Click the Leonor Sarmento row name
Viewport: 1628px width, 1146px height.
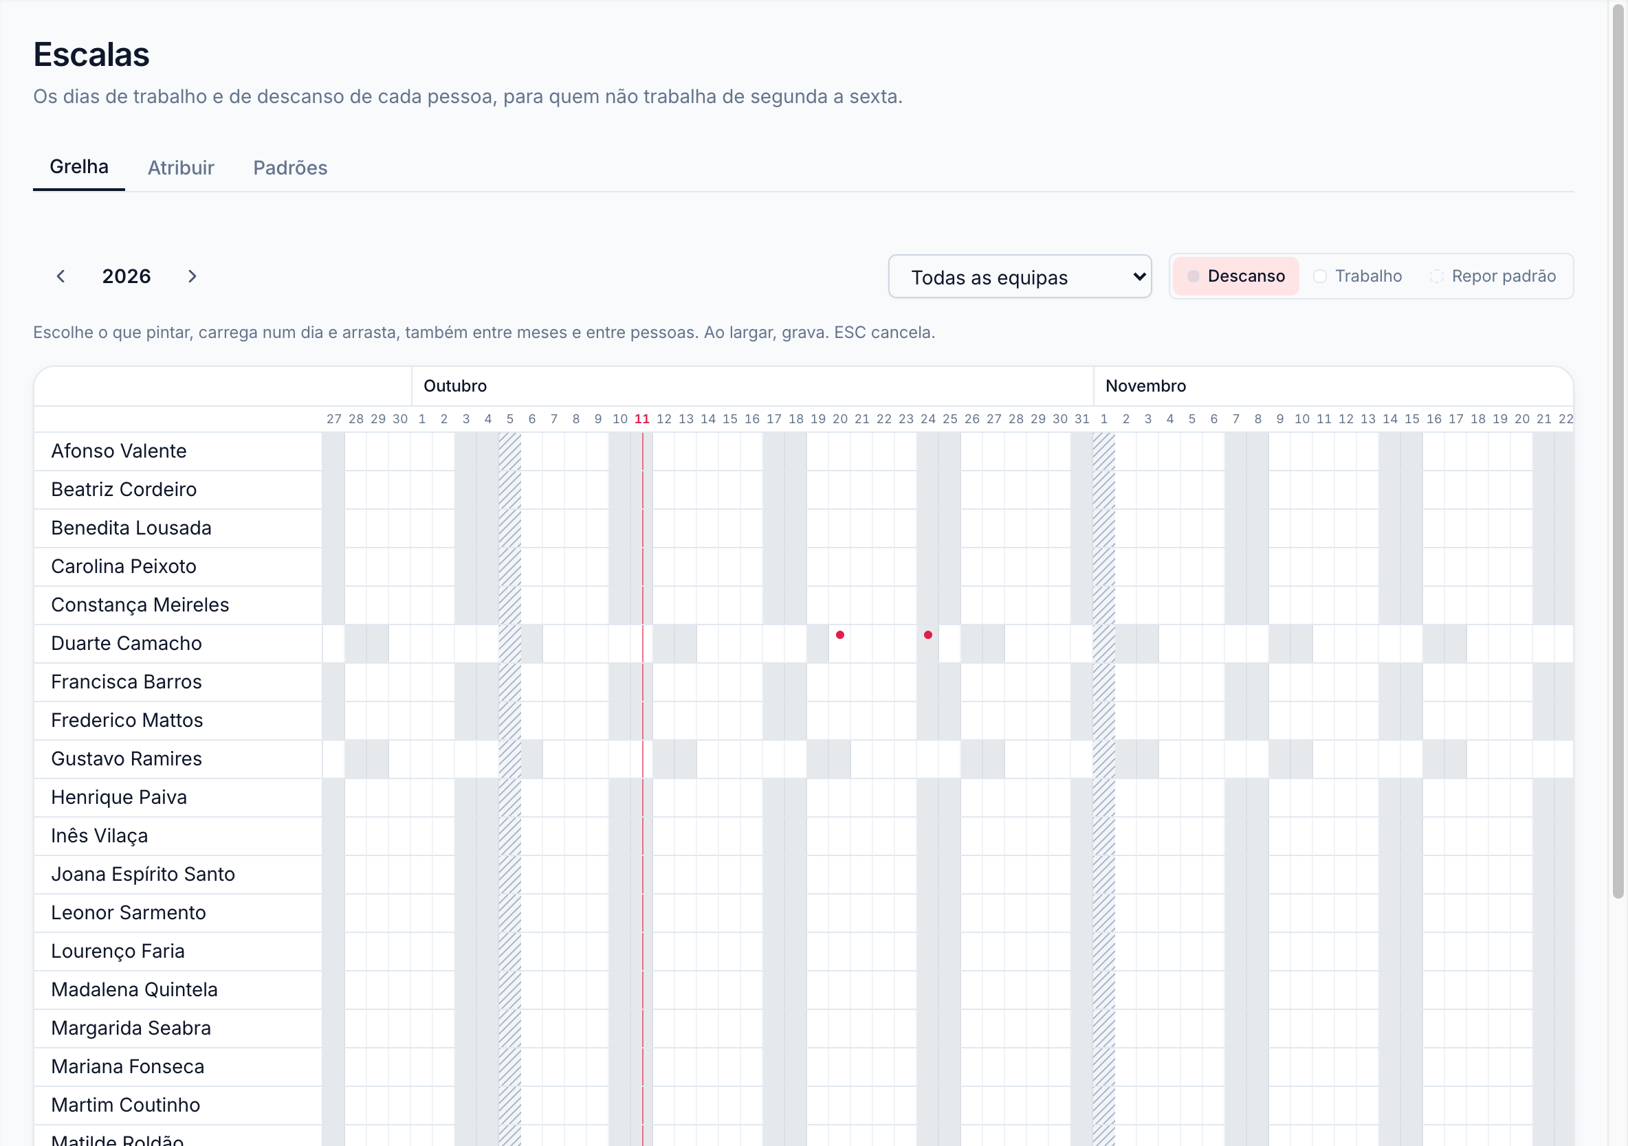point(129,913)
